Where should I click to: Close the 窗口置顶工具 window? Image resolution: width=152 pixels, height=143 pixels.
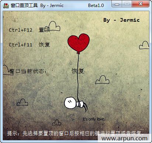[x=141, y=4]
